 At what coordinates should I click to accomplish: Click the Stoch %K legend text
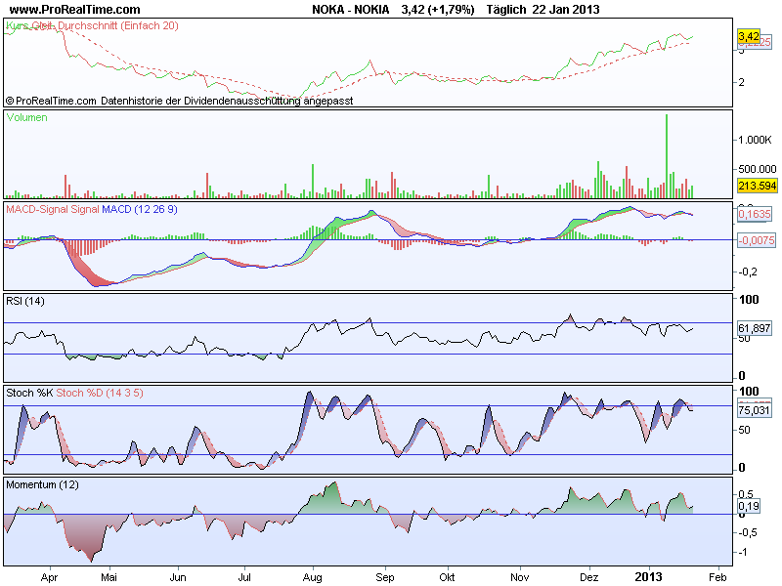[29, 393]
